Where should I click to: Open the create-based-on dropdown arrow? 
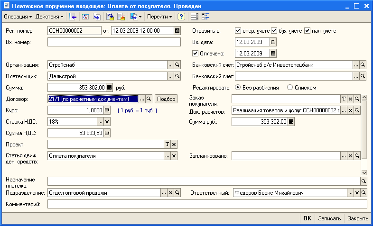(140, 17)
